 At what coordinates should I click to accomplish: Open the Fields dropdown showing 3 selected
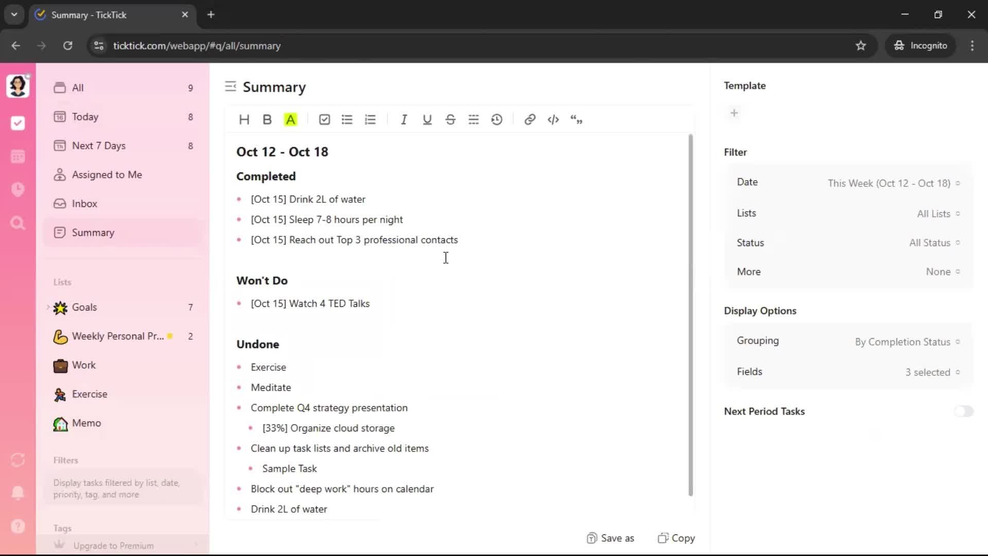coord(932,372)
